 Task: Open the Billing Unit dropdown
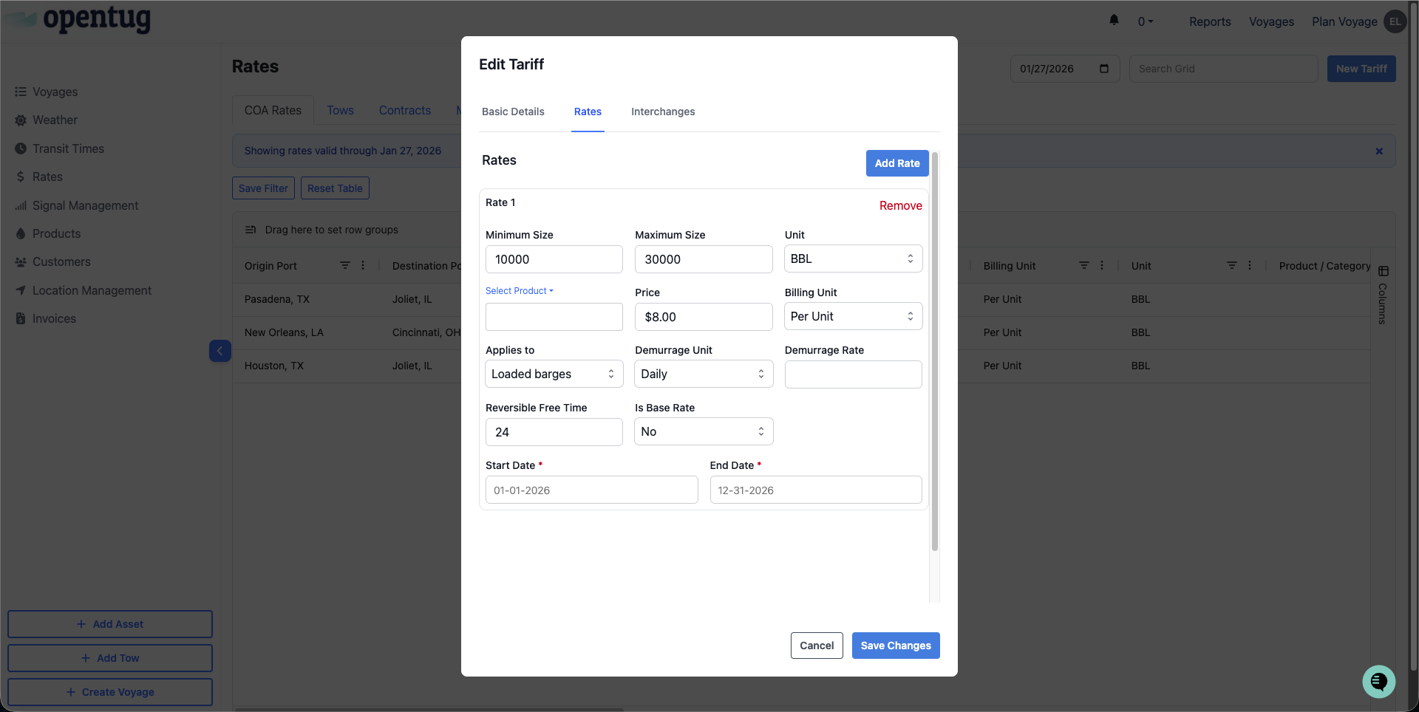852,316
